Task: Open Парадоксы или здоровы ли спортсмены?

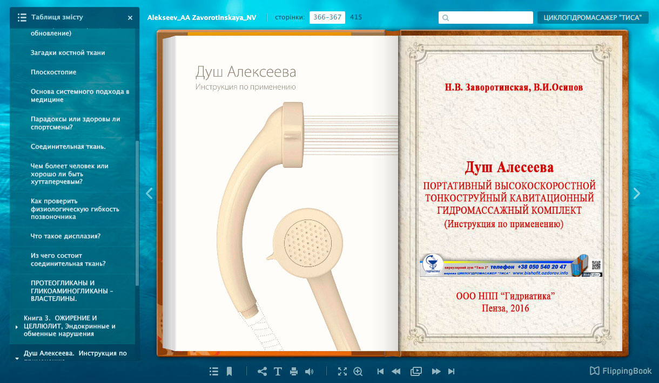Action: [75, 123]
